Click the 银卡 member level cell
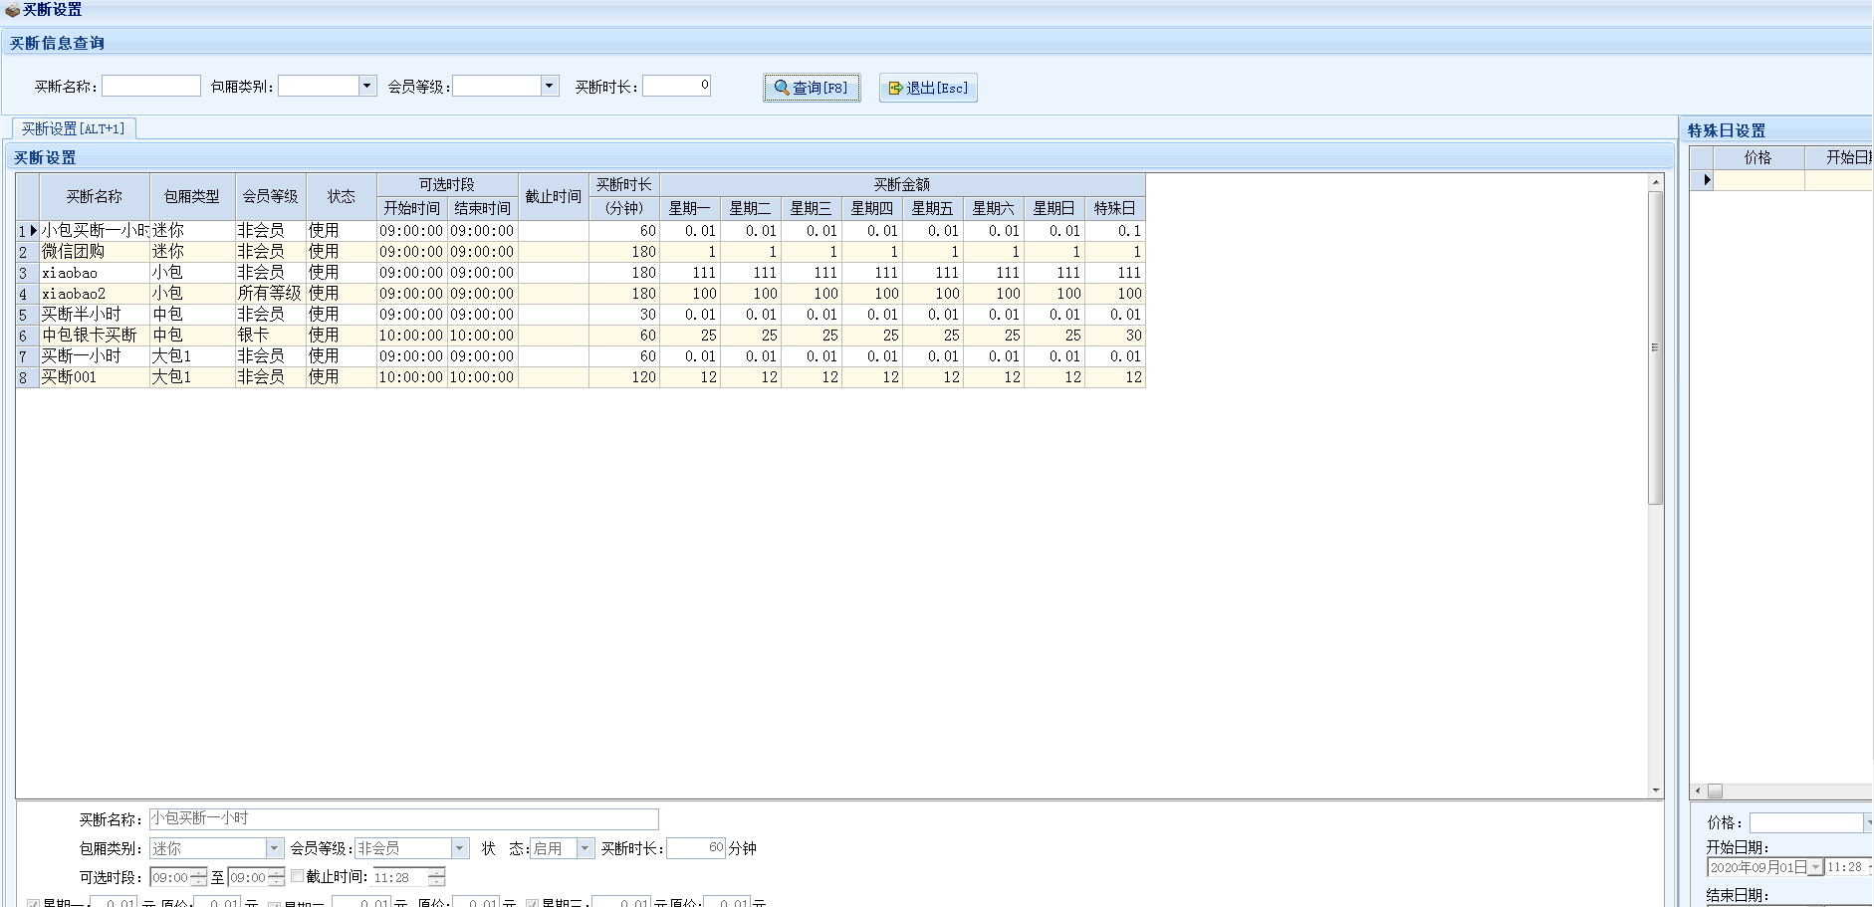1874x907 pixels. [270, 336]
